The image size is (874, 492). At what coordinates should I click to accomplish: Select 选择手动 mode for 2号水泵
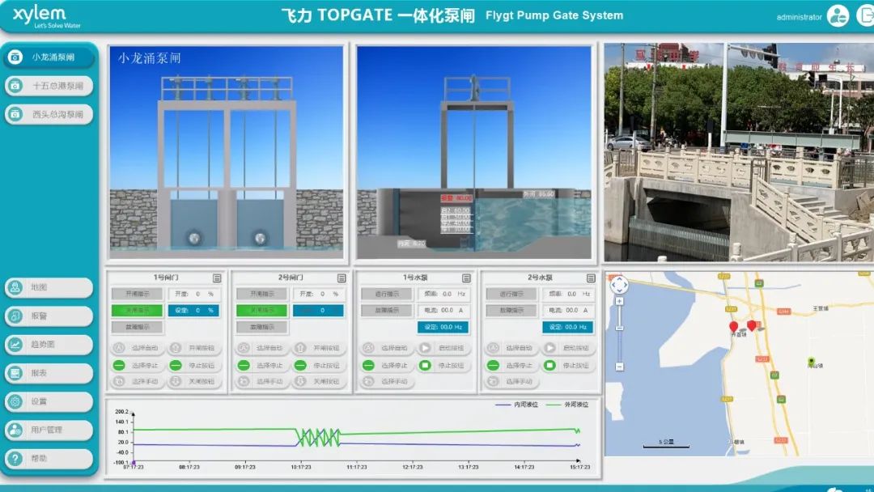tap(512, 382)
